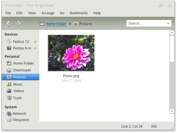Screen dimensions: 177x133
Task: Click the scrollbar up arrow
Action: [172, 33]
